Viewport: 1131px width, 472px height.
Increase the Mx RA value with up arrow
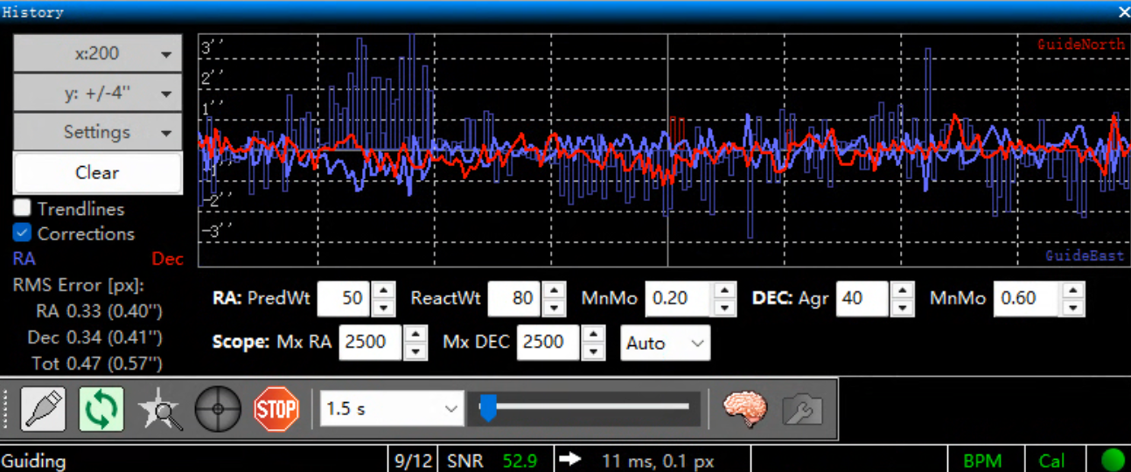[417, 335]
